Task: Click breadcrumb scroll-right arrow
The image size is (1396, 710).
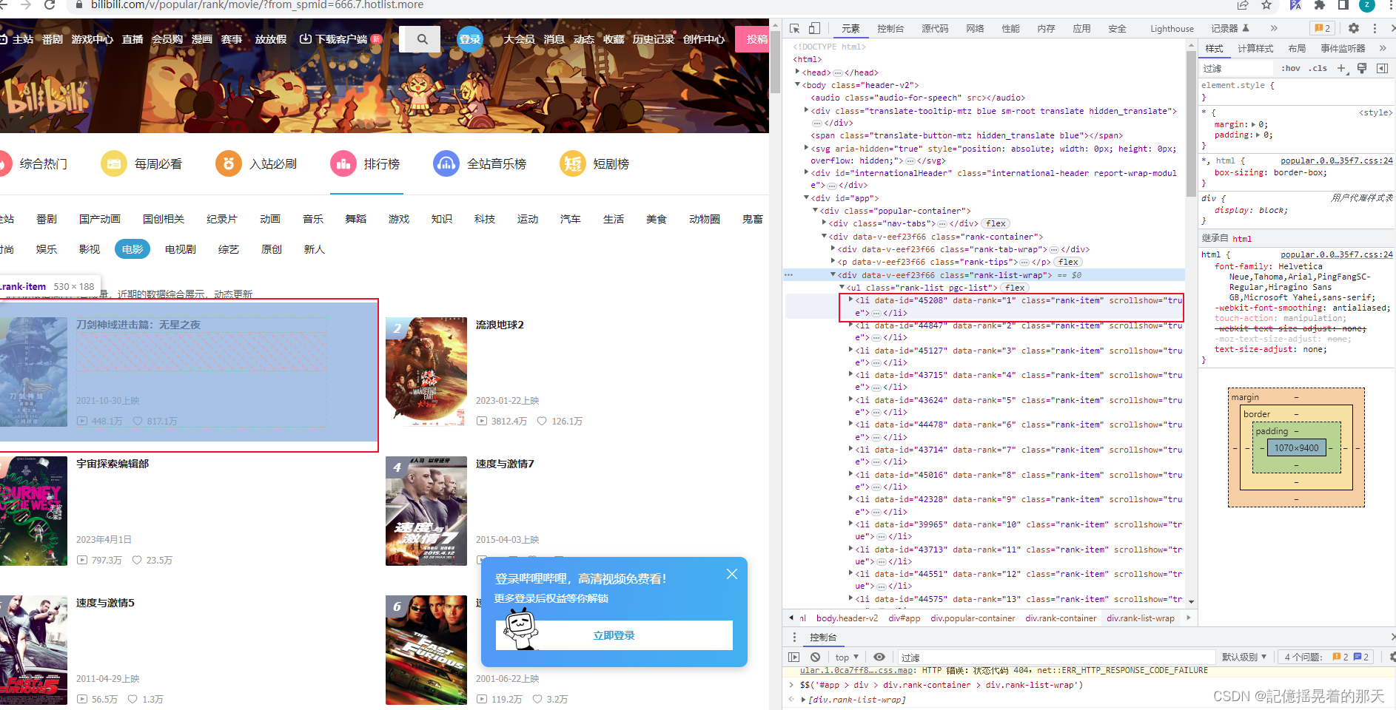Action: point(1189,618)
